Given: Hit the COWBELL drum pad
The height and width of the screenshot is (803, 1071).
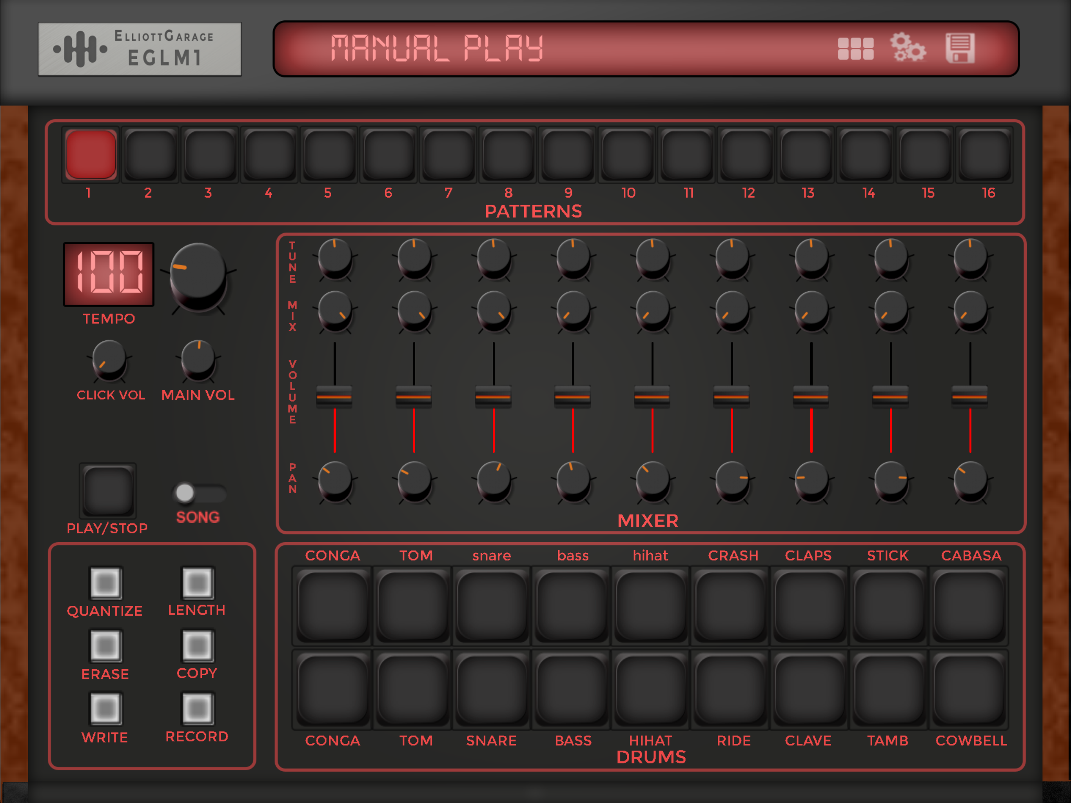Looking at the screenshot, I should coord(969,690).
